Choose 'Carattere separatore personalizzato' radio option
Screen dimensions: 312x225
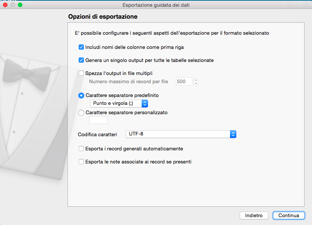[81, 113]
